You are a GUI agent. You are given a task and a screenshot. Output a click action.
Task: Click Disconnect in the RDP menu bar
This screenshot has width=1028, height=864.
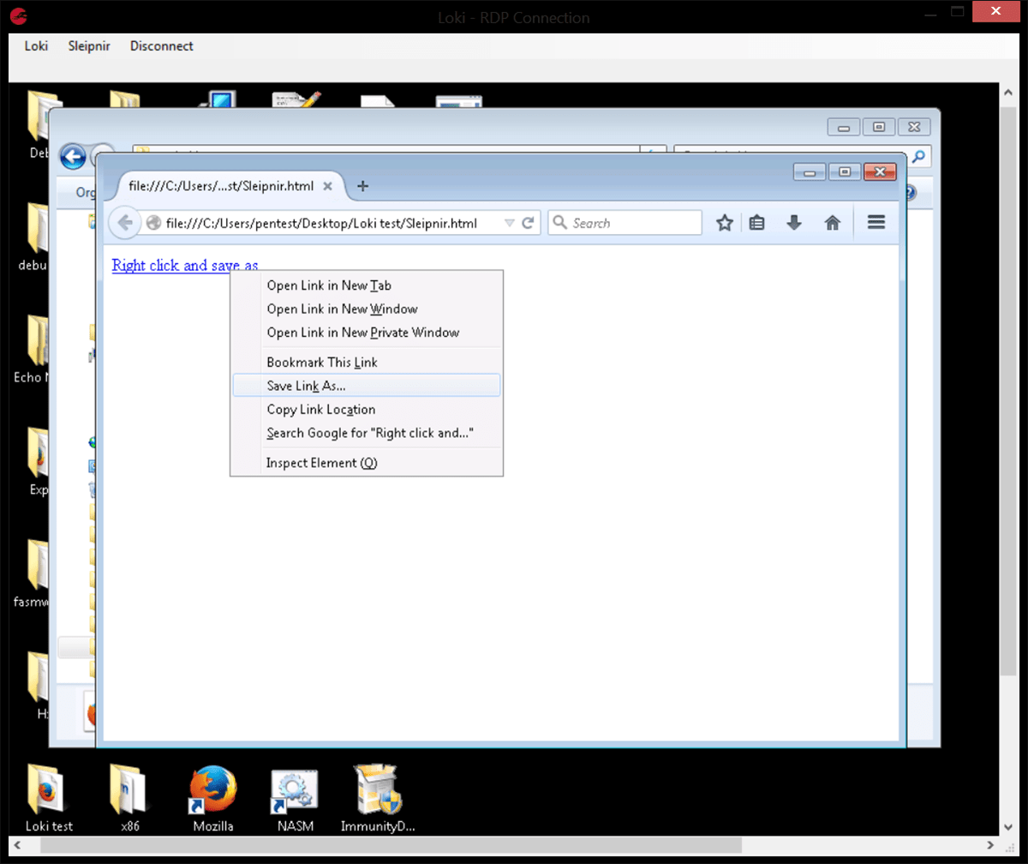click(161, 46)
